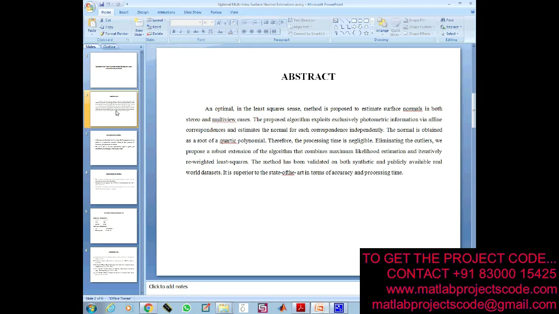Screen dimensions: 559x314
Task: Click the text Shadow button
Action: point(203,31)
